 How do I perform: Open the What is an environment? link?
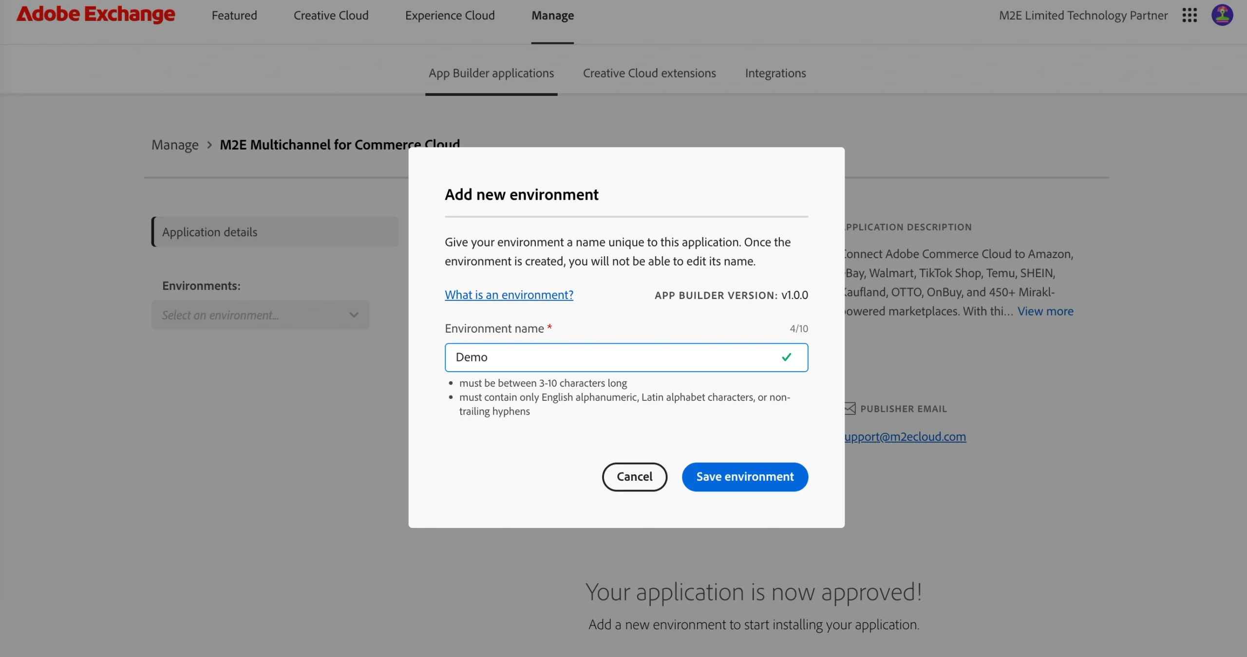click(x=509, y=295)
